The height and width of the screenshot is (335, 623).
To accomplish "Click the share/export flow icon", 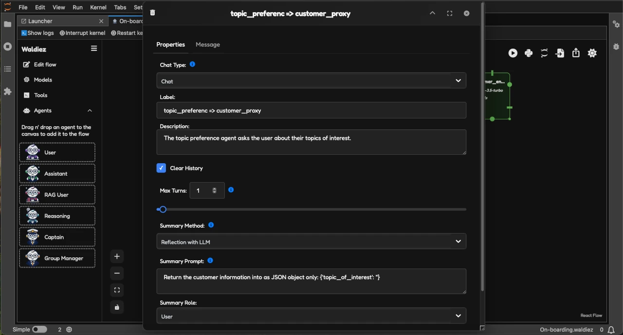I will point(576,53).
